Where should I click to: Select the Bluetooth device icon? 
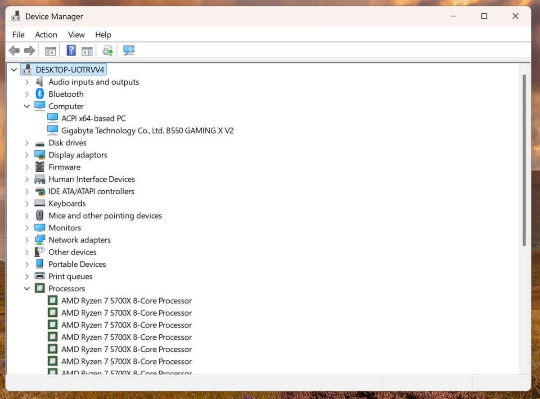[x=40, y=94]
